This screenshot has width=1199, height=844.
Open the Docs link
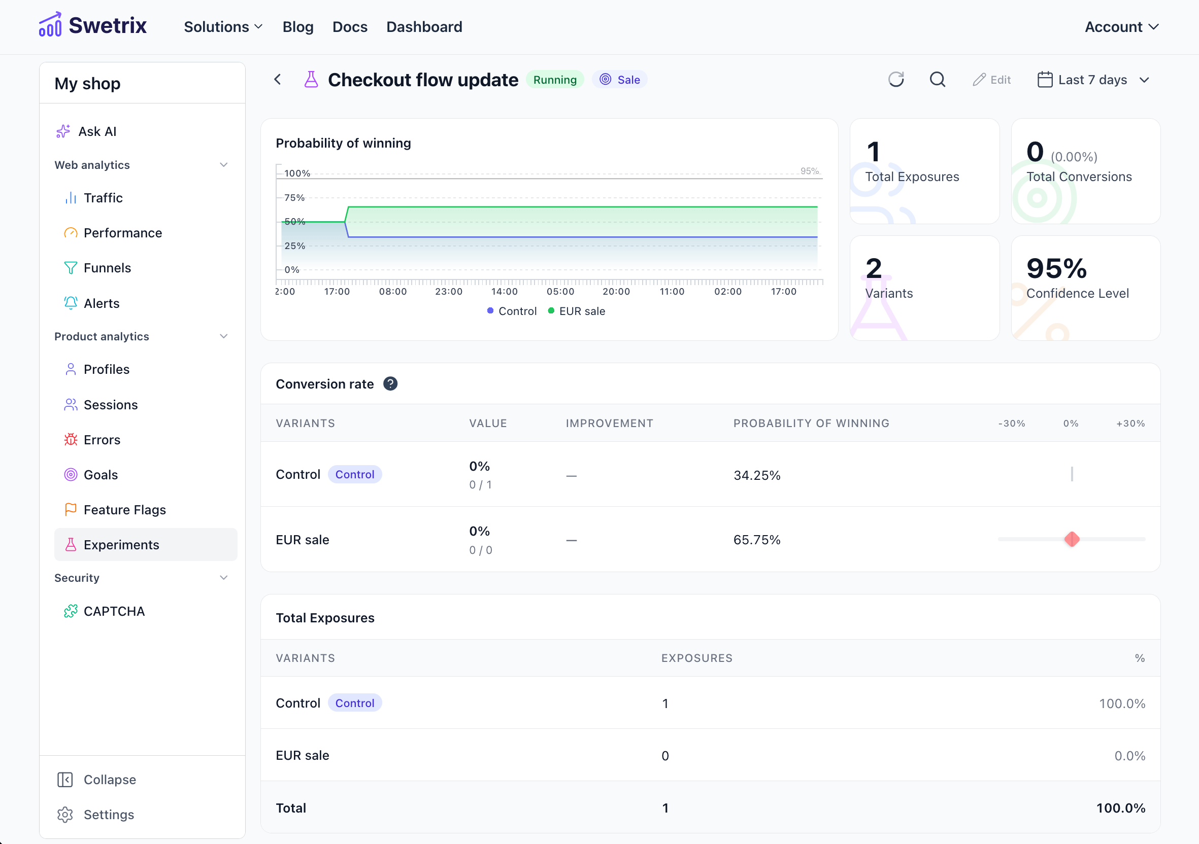click(x=350, y=26)
